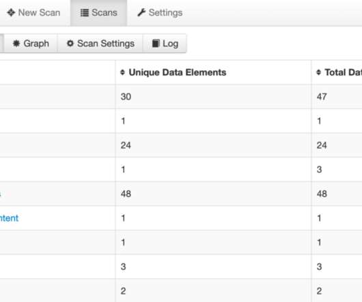View the scan Log

pyautogui.click(x=165, y=44)
